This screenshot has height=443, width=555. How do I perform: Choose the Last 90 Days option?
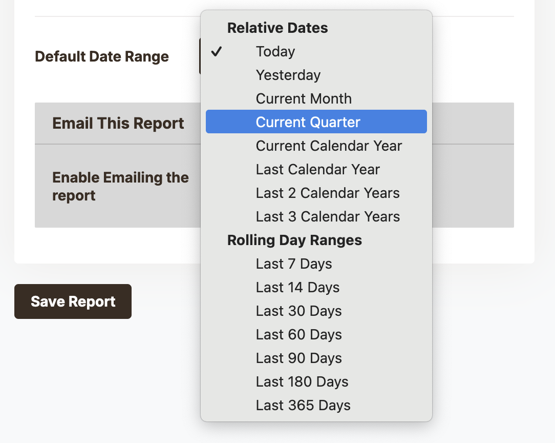[x=298, y=358]
